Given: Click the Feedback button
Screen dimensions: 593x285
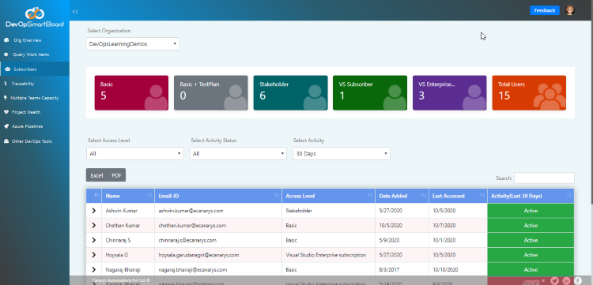Looking at the screenshot, I should click(545, 10).
